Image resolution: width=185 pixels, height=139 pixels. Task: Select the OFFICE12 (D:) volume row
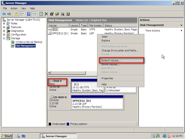(x=92, y=34)
